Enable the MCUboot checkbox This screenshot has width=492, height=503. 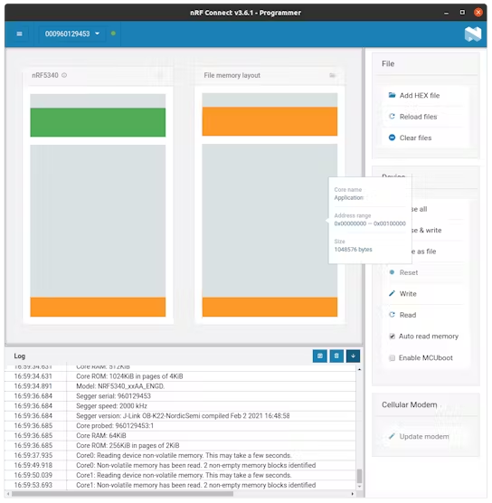[x=392, y=357]
